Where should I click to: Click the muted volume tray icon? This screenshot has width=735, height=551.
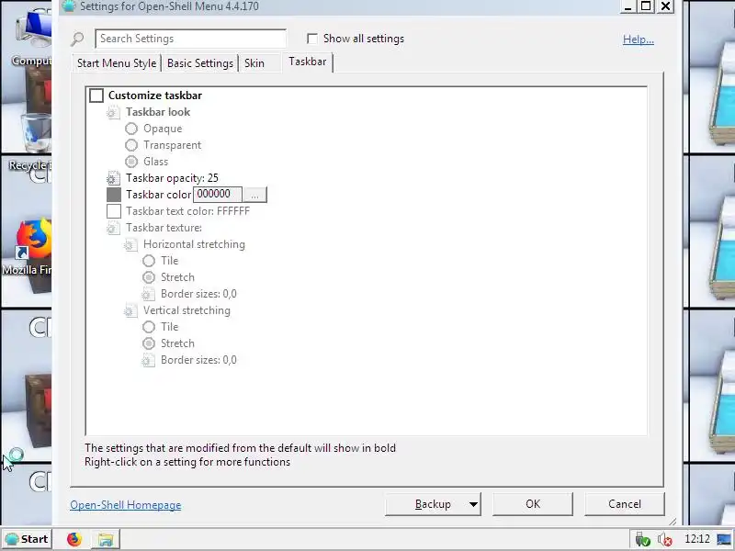point(664,539)
